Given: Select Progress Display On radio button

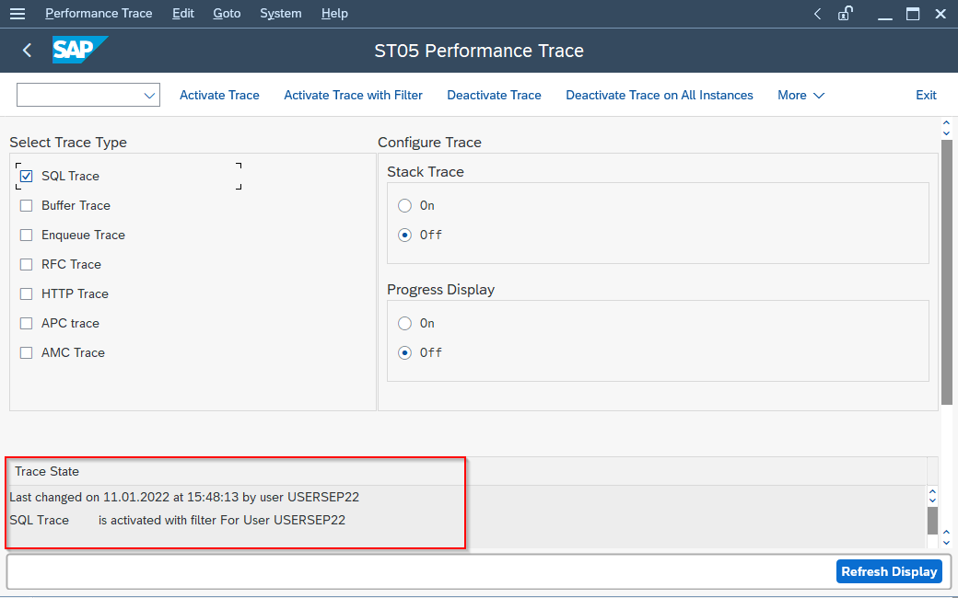Looking at the screenshot, I should coord(404,324).
